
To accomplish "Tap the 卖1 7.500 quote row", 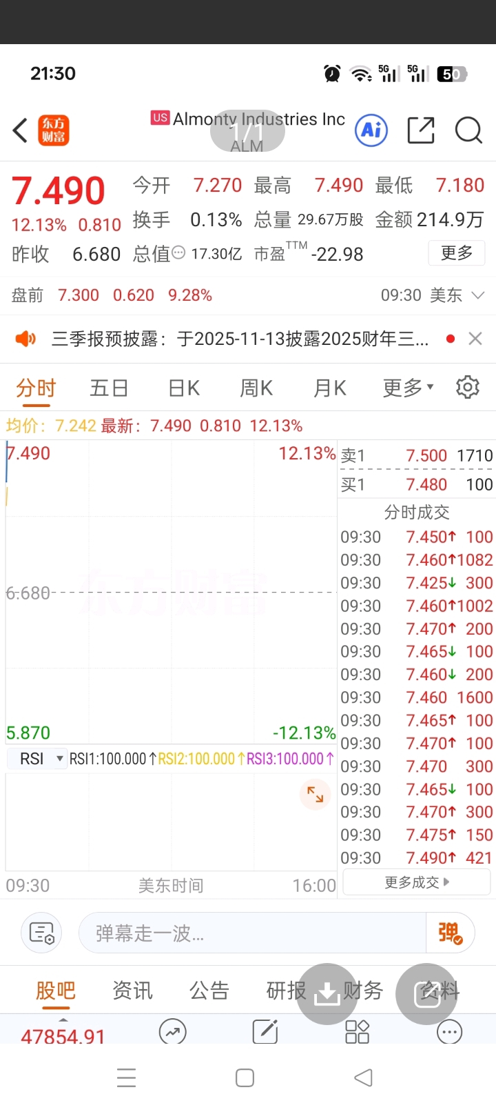I will (x=417, y=455).
